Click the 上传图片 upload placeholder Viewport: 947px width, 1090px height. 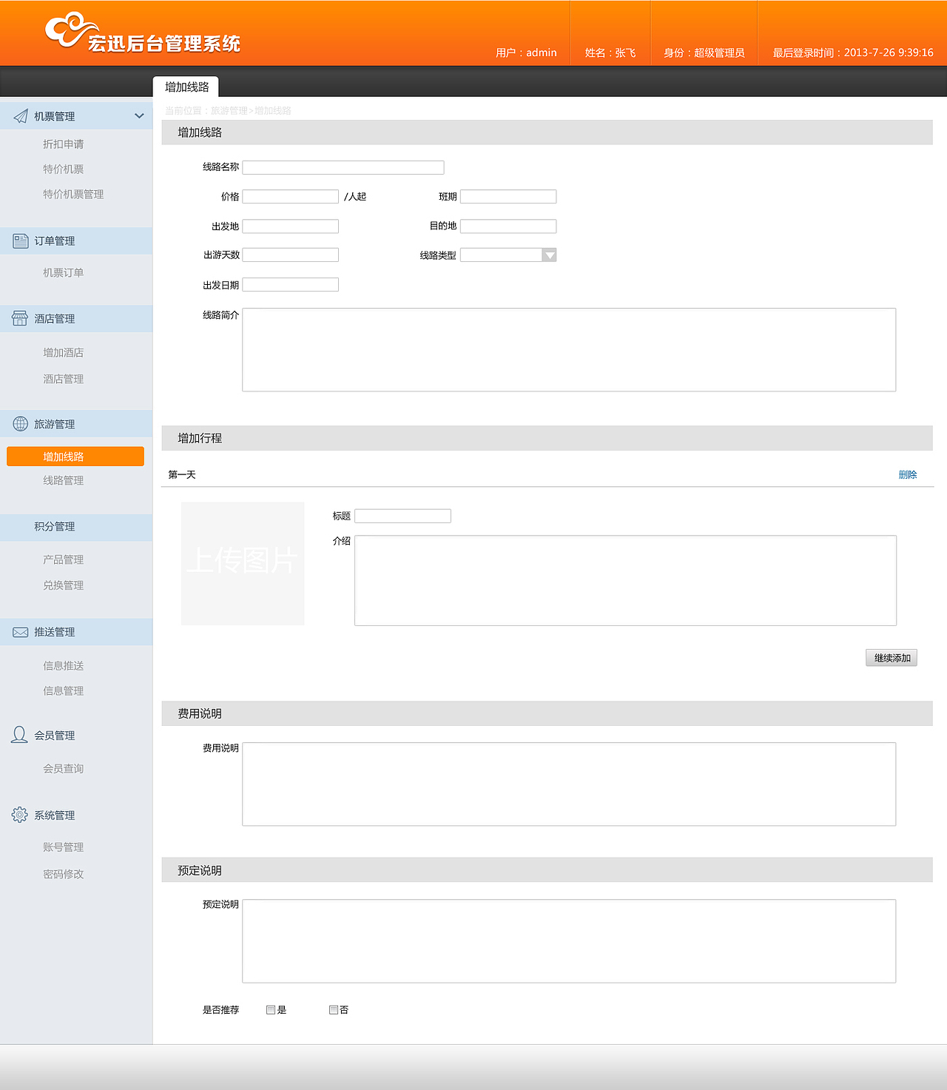tap(243, 563)
